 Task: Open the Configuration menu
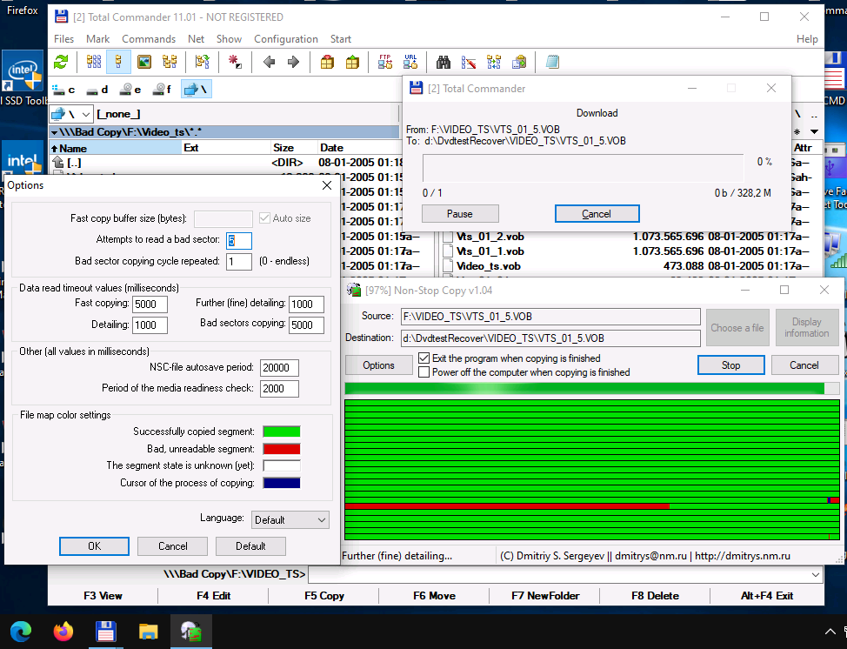pos(285,39)
